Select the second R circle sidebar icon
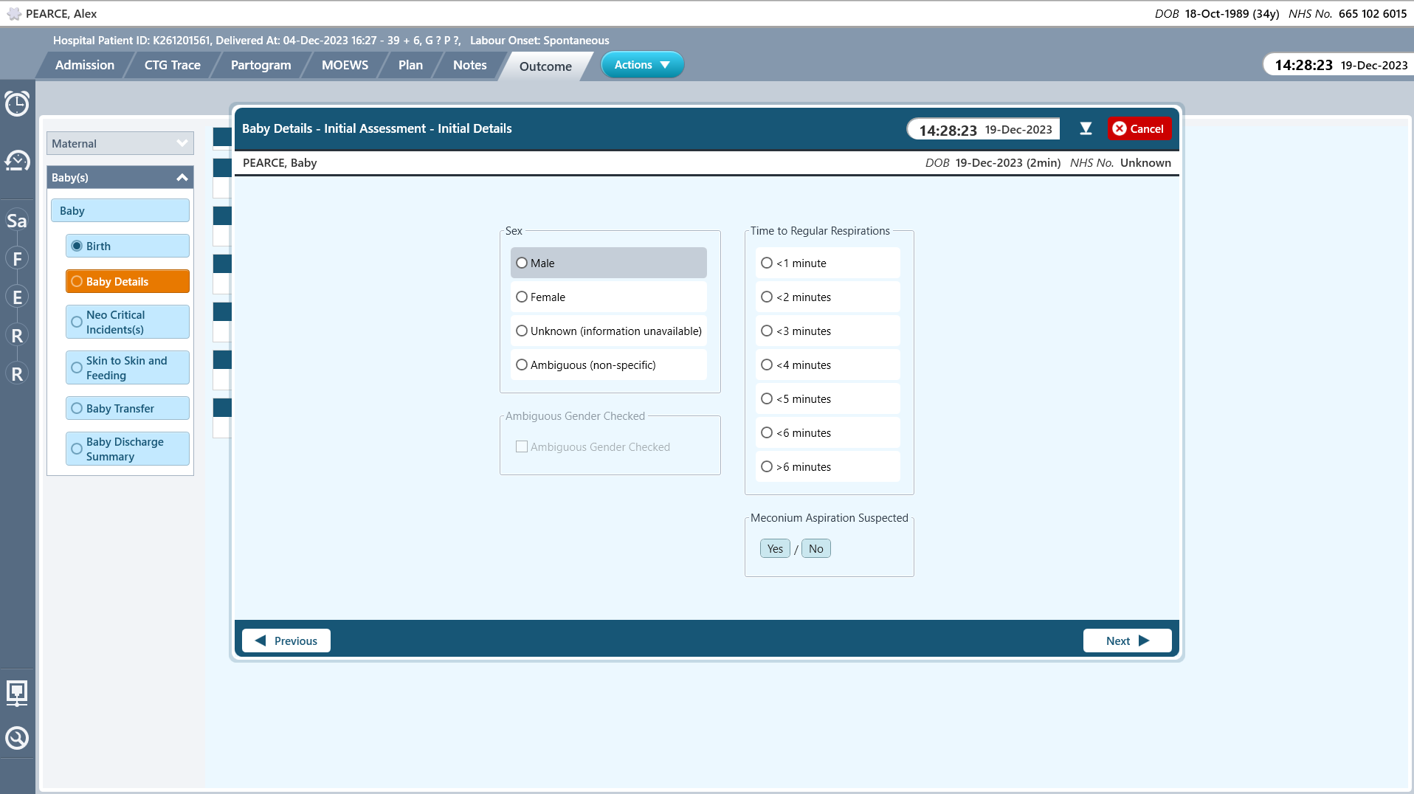The image size is (1414, 794). click(17, 374)
